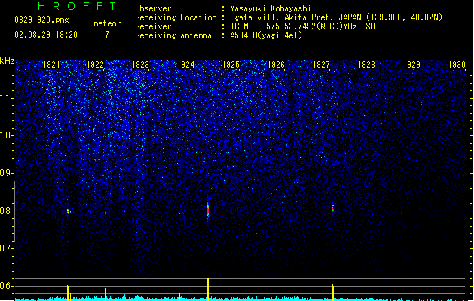Click the yellow intensity spike after 1927
The image size is (474, 301).
coord(333,292)
